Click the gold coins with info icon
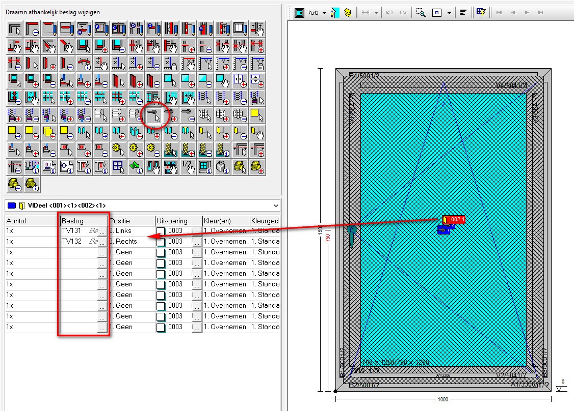 tap(32, 185)
